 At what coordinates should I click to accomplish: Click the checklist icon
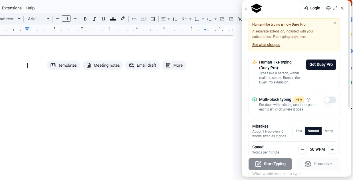184,19
